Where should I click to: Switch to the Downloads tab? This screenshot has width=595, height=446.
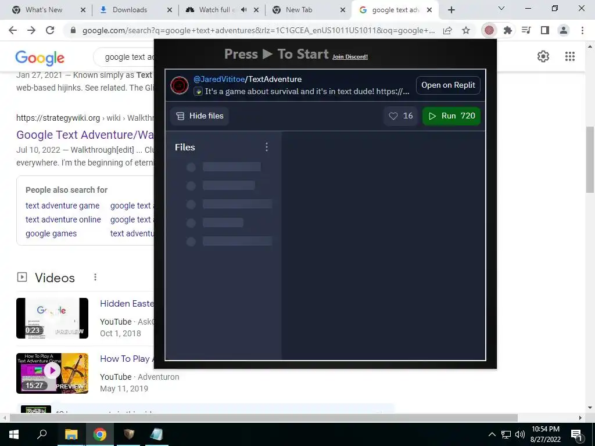pos(130,10)
